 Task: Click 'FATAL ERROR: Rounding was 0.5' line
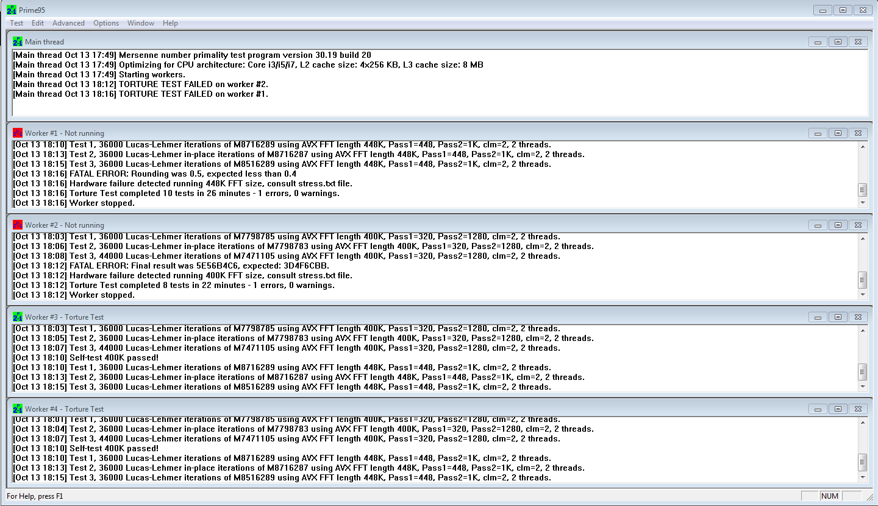(155, 174)
